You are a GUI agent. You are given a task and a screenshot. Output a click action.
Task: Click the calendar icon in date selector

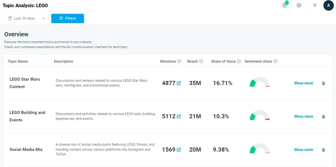point(10,18)
